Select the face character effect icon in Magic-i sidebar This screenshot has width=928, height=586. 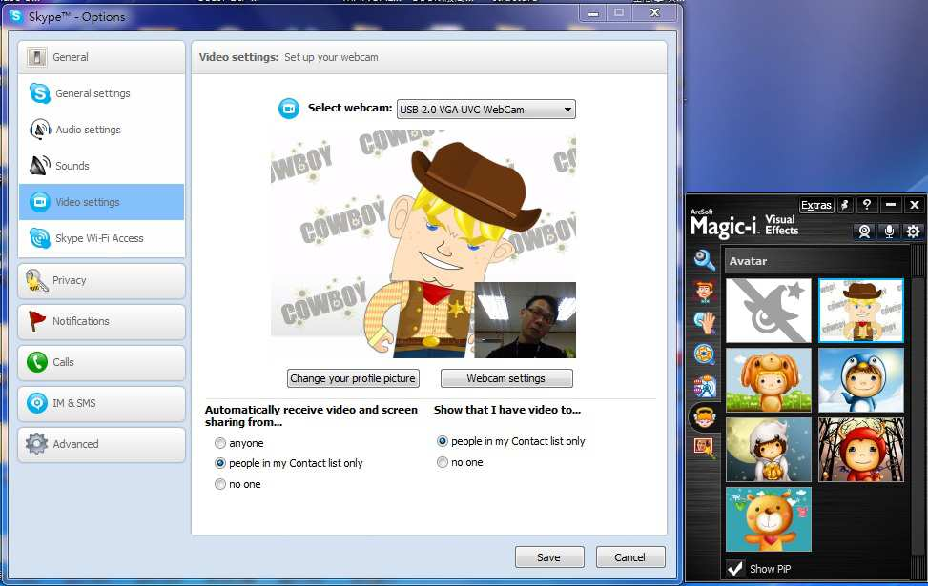pyautogui.click(x=704, y=292)
